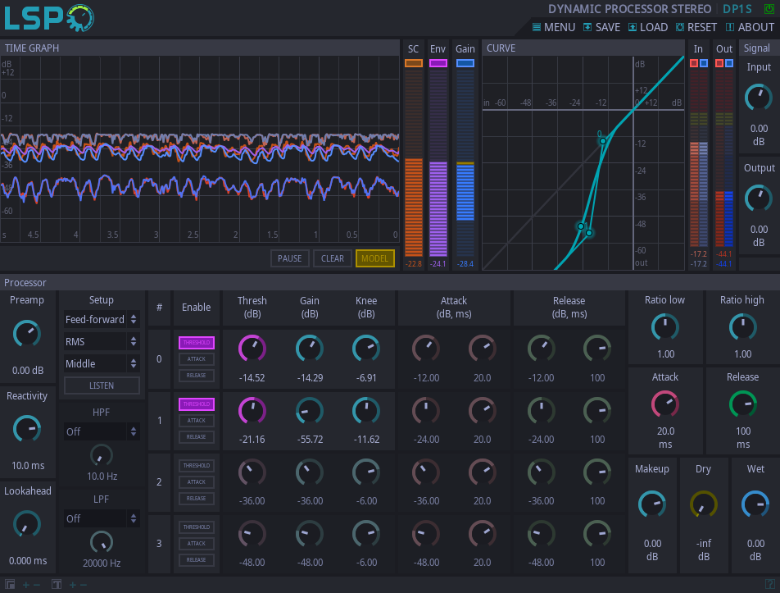Click plus next to font scaling icon
This screenshot has height=593, width=780.
[x=73, y=585]
